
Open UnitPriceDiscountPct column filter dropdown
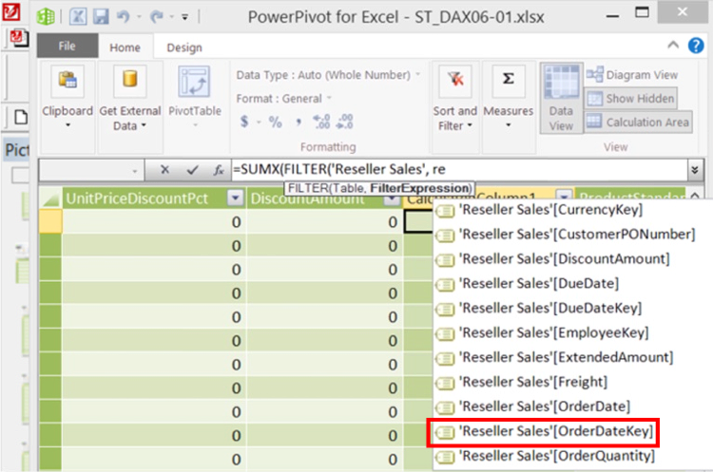click(236, 198)
